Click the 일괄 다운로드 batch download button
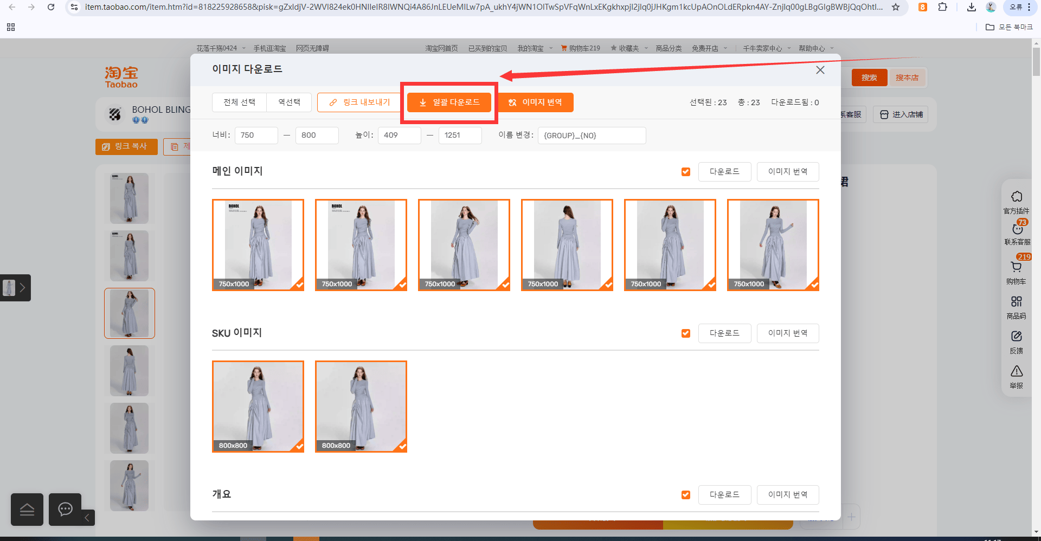1041x541 pixels. pyautogui.click(x=449, y=102)
